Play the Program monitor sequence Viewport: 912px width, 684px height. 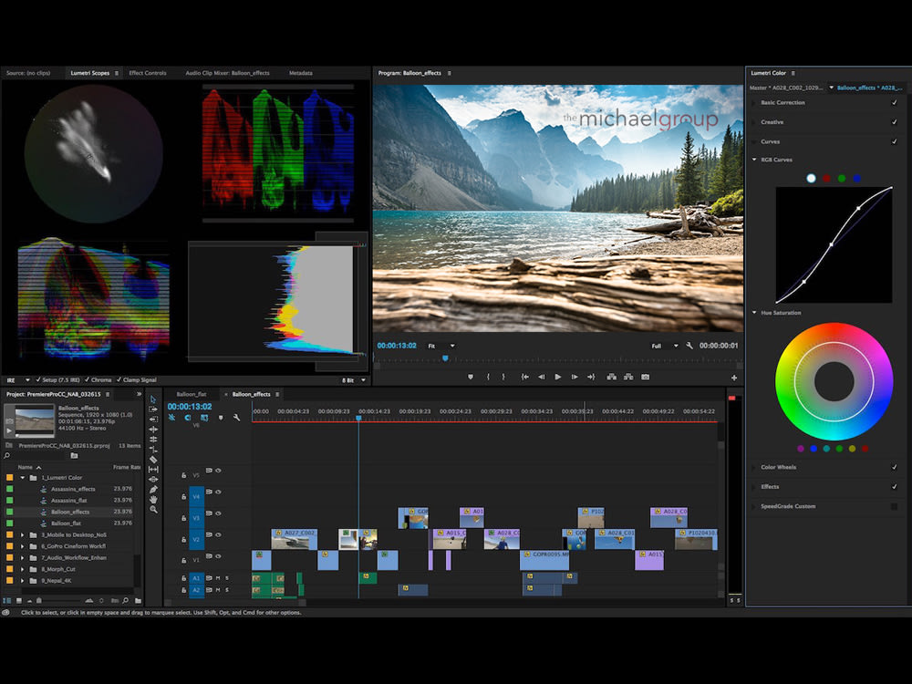558,377
